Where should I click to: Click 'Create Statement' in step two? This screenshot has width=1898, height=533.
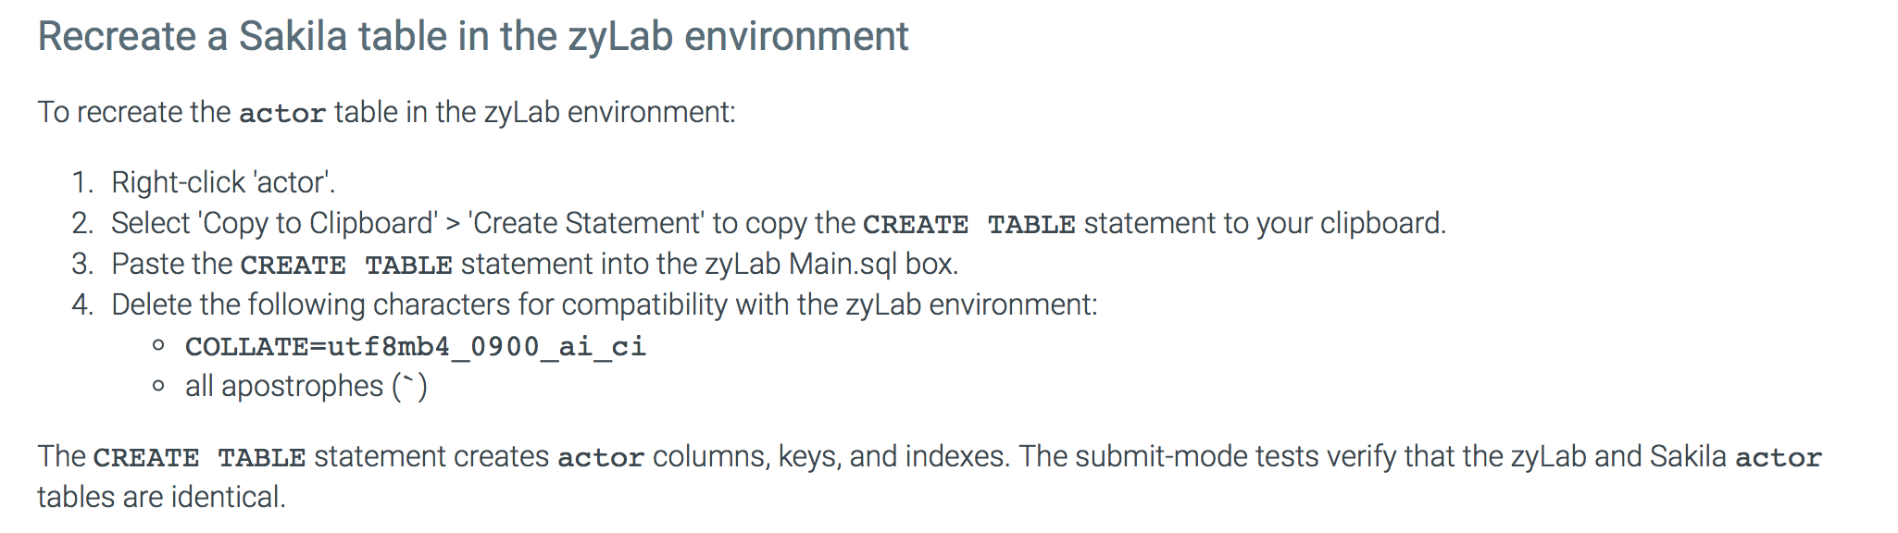coord(586,223)
